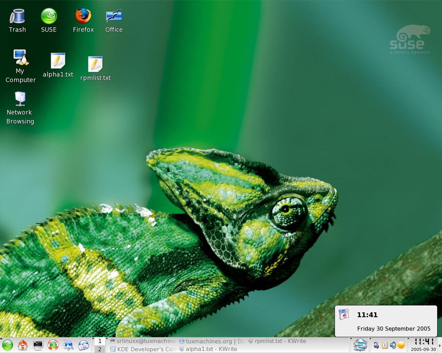Click the orange updater tray icon
The width and height of the screenshot is (442, 353).
(401, 345)
